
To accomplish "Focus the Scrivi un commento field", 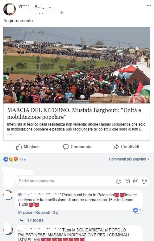I will [66, 181].
